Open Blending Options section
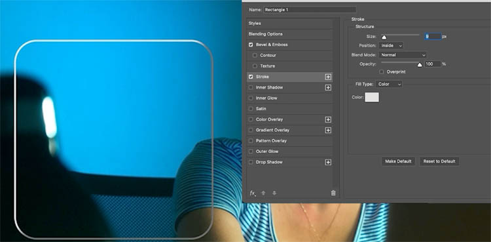The height and width of the screenshot is (242, 491). click(x=266, y=34)
